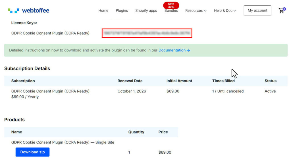Image resolution: width=291 pixels, height=161 pixels.
Task: Click the My account button
Action: (257, 10)
